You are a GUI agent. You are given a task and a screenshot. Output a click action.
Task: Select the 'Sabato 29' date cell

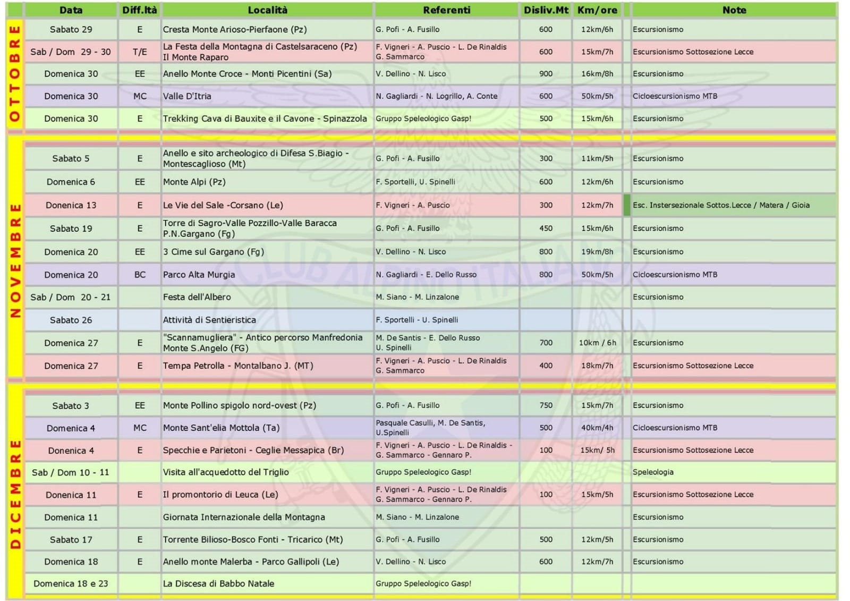pos(71,30)
